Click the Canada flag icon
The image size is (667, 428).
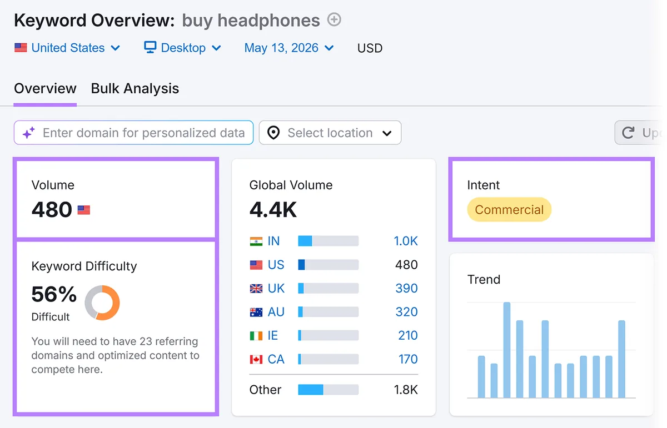[x=256, y=360]
